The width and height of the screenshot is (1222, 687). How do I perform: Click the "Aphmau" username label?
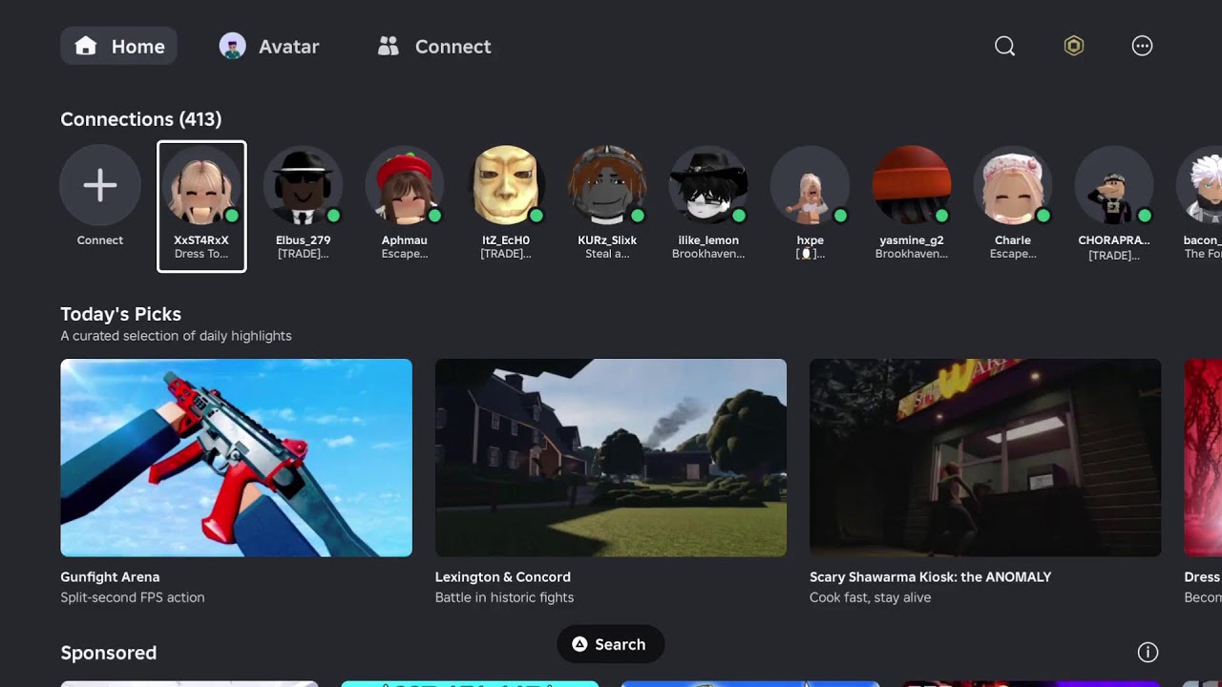[x=404, y=240]
